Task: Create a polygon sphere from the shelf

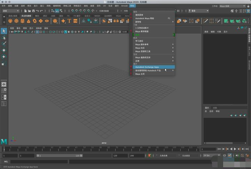Action: [x=10, y=21]
